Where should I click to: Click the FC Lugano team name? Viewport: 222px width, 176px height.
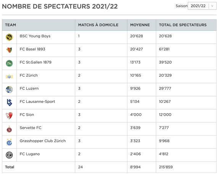click(x=30, y=154)
